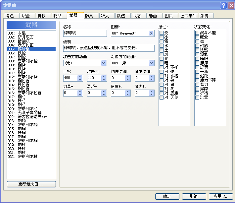Click the help question mark button
The height and width of the screenshot is (203, 235).
click(223, 6)
